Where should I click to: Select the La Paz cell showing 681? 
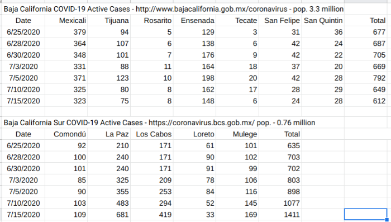click(109, 215)
